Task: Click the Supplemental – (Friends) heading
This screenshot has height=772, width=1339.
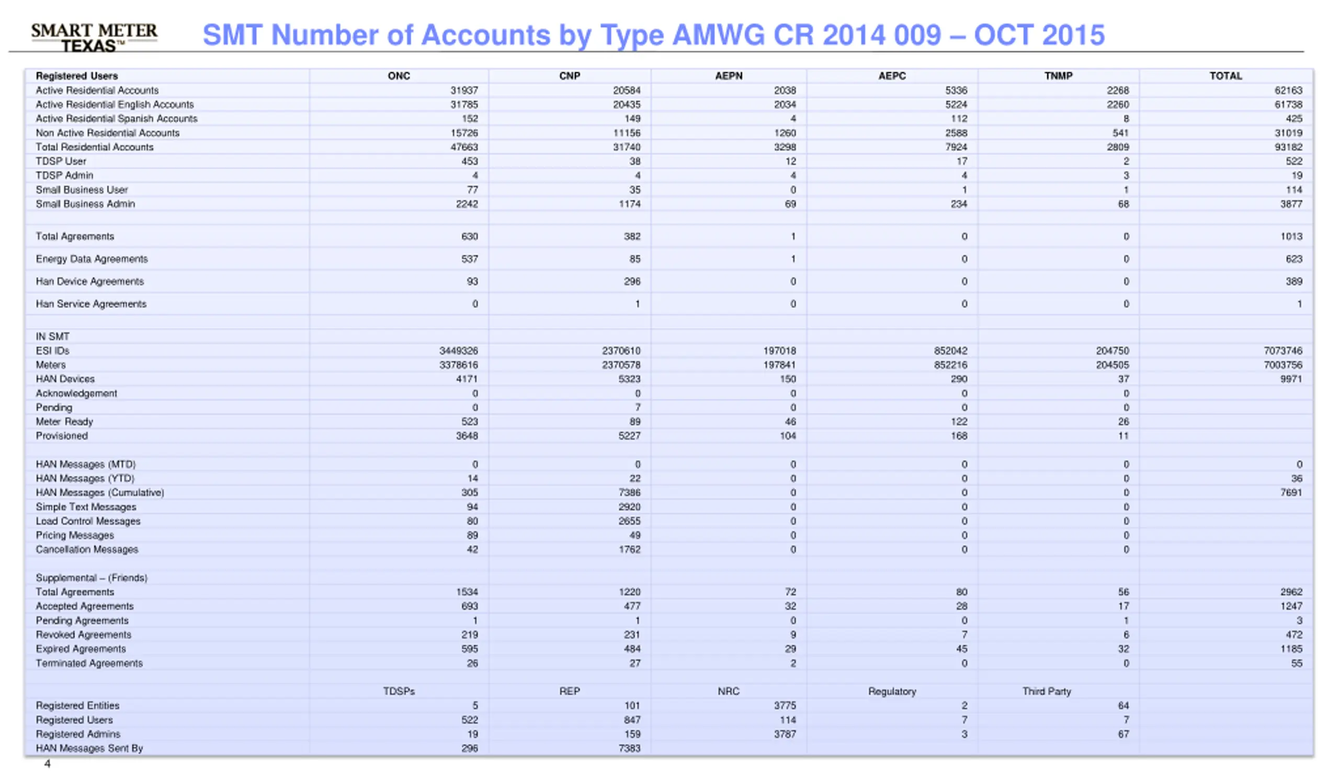Action: click(x=91, y=578)
